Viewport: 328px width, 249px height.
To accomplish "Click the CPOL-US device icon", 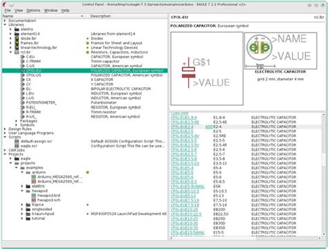I will pyautogui.click(x=23, y=75).
